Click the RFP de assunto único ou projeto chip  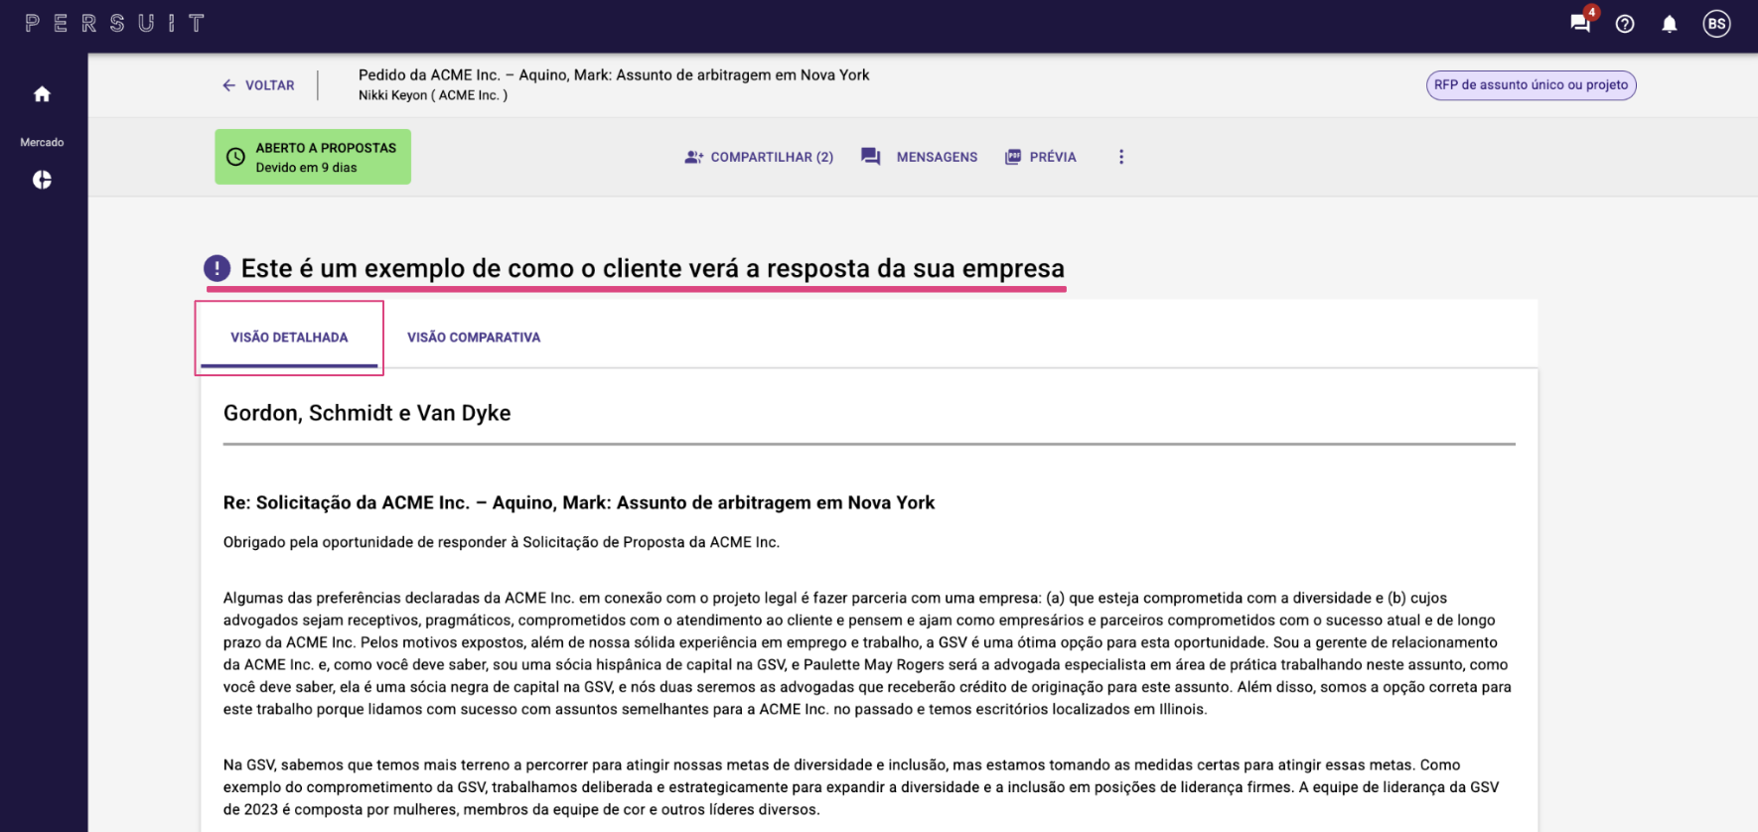tap(1531, 85)
